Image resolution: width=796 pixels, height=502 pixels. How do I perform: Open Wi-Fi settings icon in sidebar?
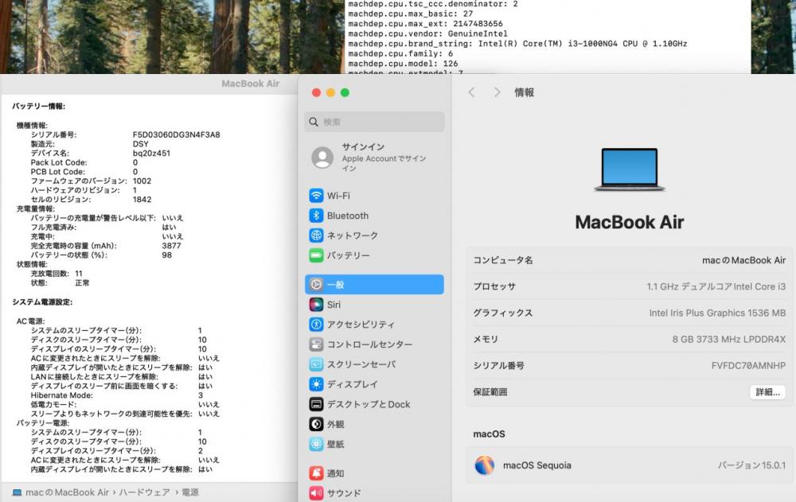[316, 196]
